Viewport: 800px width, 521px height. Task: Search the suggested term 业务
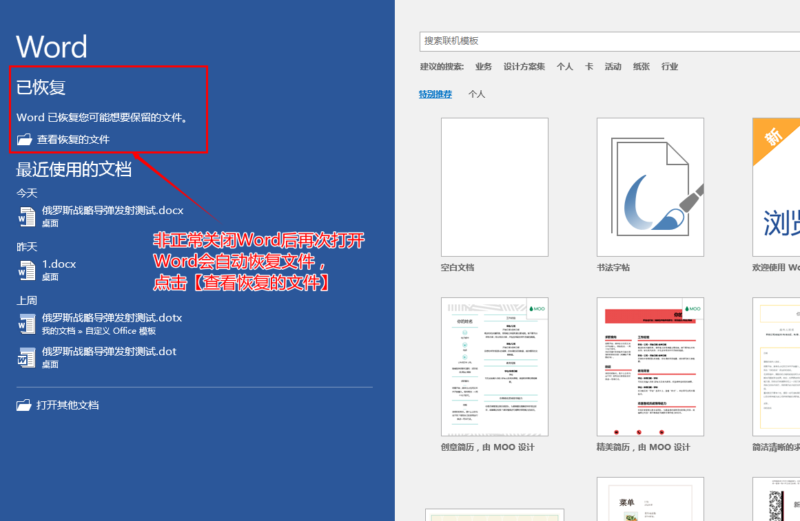(x=483, y=67)
